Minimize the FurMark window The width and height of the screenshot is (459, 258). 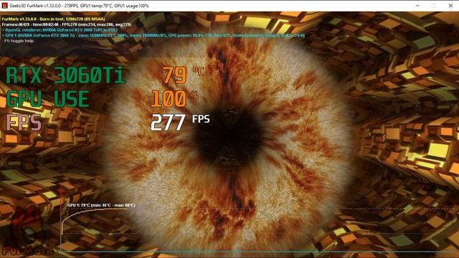pyautogui.click(x=417, y=6)
